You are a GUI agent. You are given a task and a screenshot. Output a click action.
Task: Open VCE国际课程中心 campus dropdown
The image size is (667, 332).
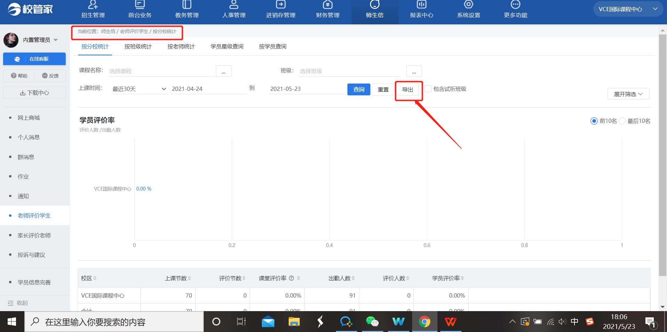pos(628,9)
